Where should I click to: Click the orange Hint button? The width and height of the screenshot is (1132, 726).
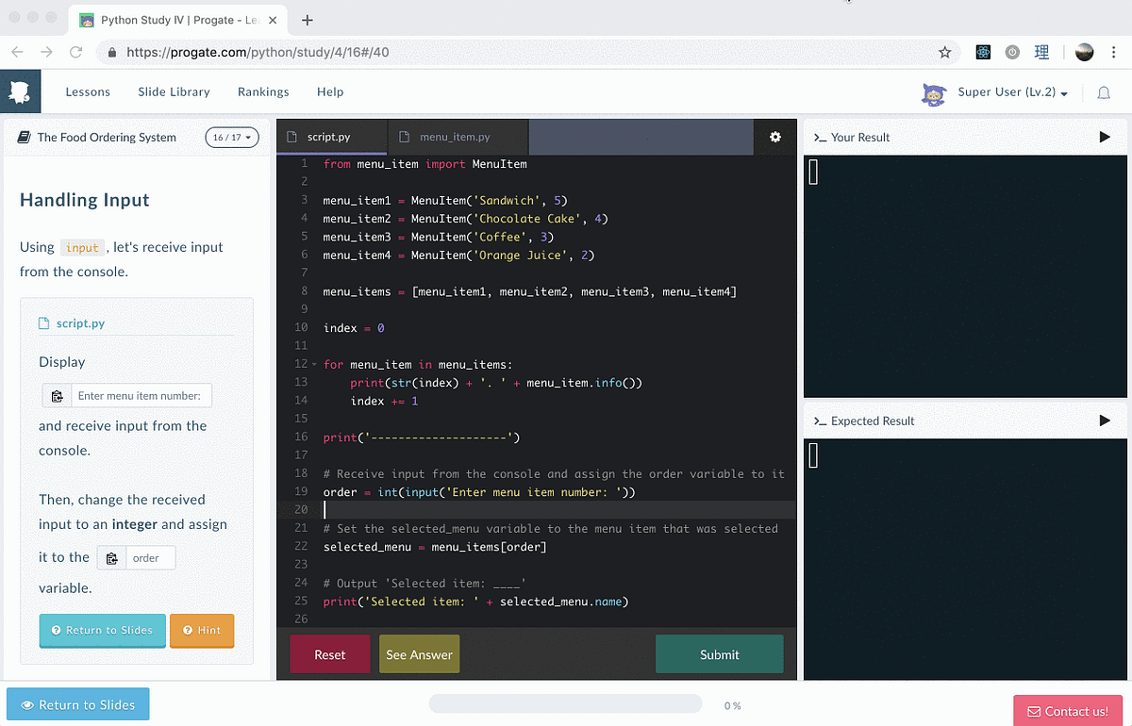pos(202,631)
